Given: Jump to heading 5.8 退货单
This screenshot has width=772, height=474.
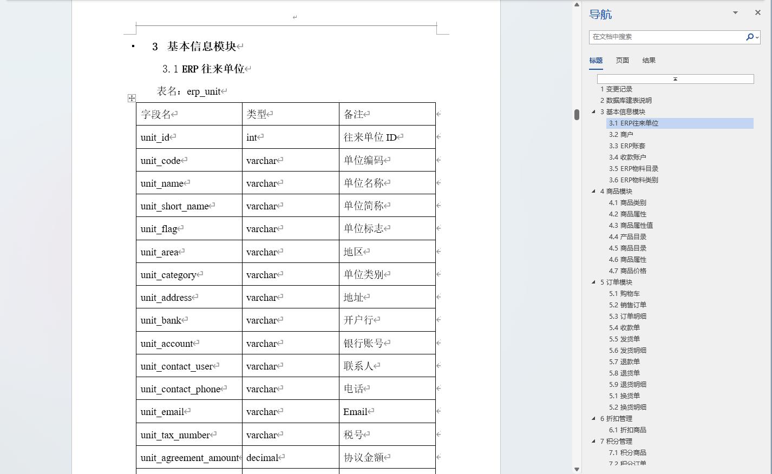Looking at the screenshot, I should click(624, 373).
